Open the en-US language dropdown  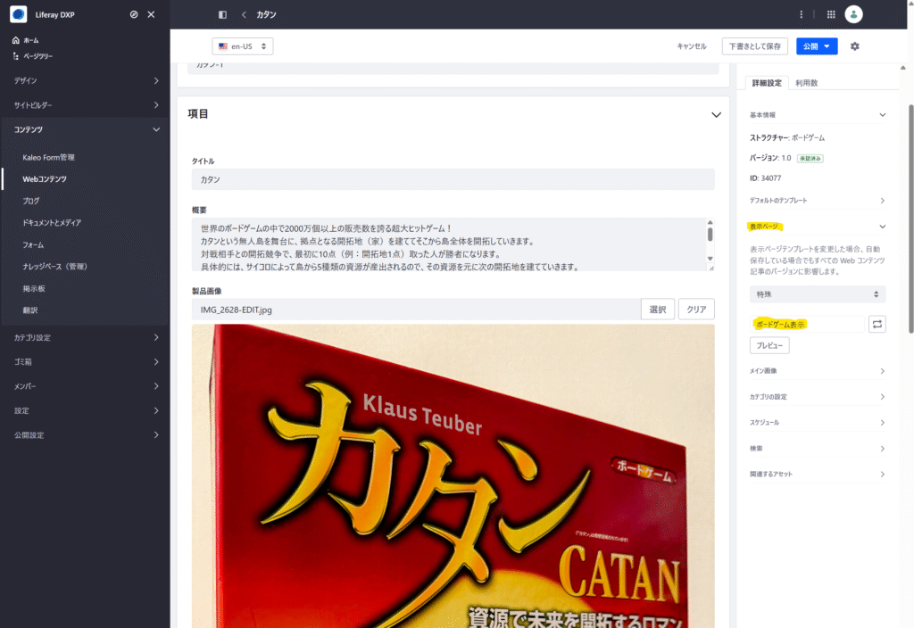tap(243, 46)
